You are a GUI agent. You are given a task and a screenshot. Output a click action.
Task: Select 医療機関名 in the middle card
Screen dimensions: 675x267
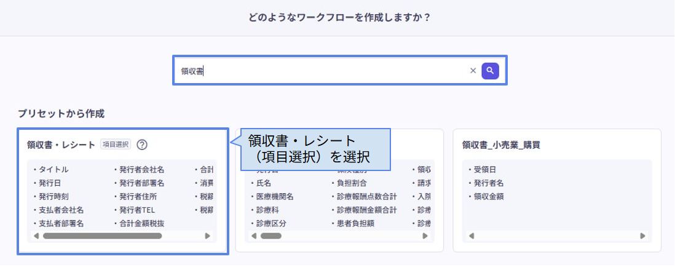click(274, 196)
